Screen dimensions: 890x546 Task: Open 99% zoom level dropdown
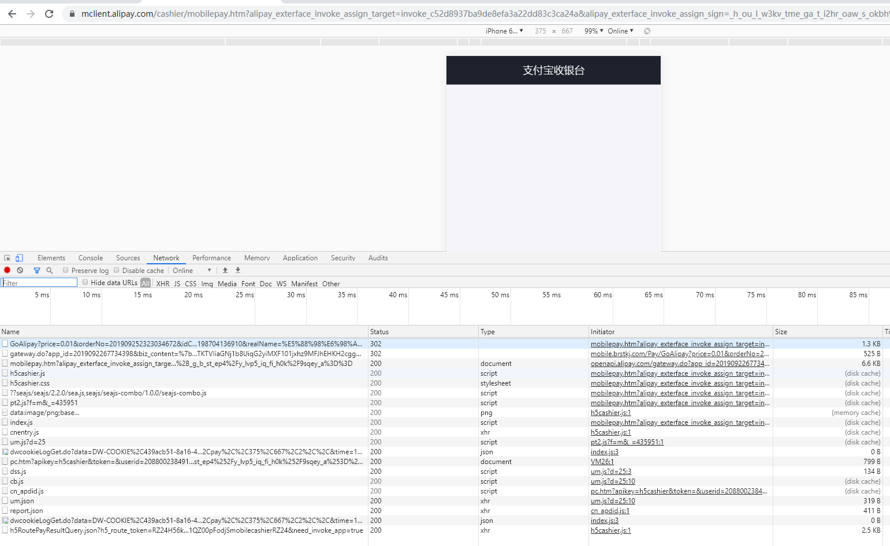594,31
